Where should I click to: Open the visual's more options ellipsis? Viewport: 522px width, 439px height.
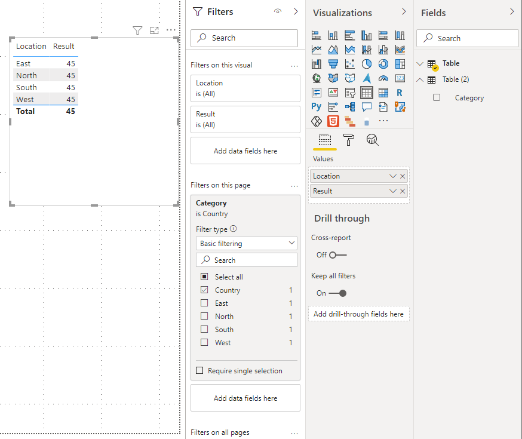[x=171, y=30]
